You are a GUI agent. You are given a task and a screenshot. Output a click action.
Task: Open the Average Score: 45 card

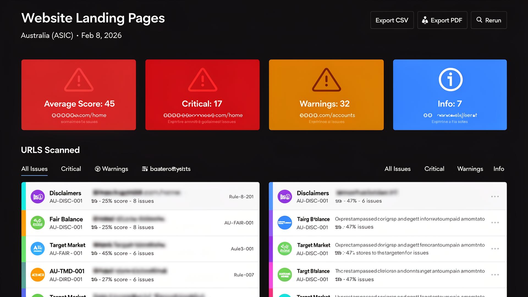coord(79,95)
